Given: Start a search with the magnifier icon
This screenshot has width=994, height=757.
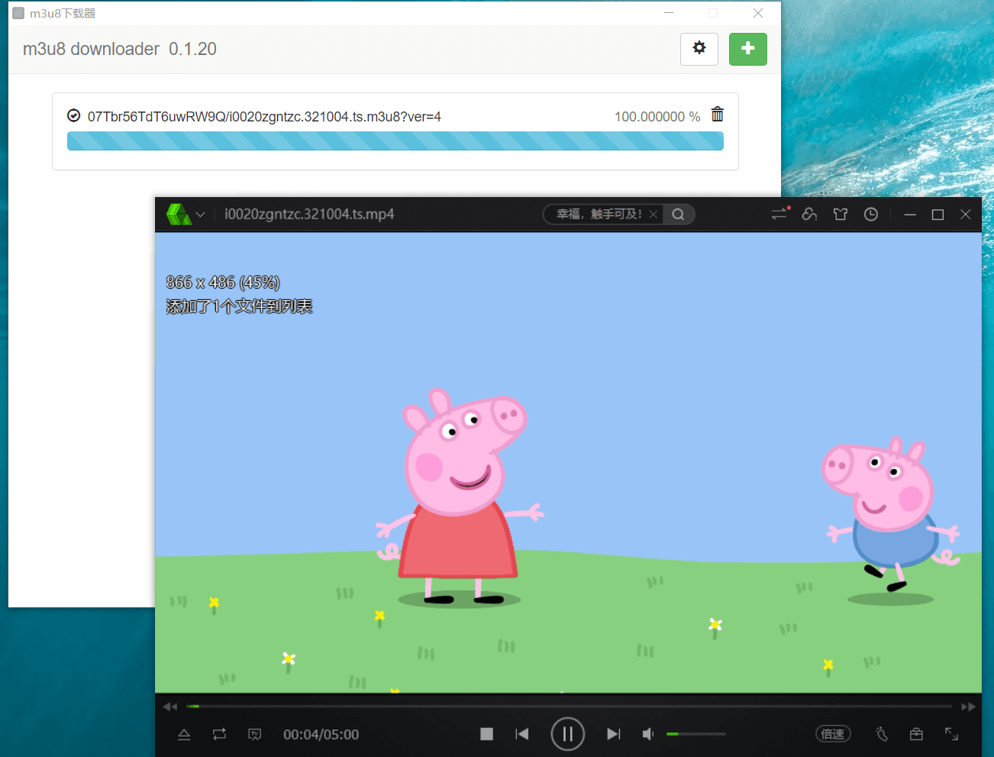Looking at the screenshot, I should tap(678, 214).
